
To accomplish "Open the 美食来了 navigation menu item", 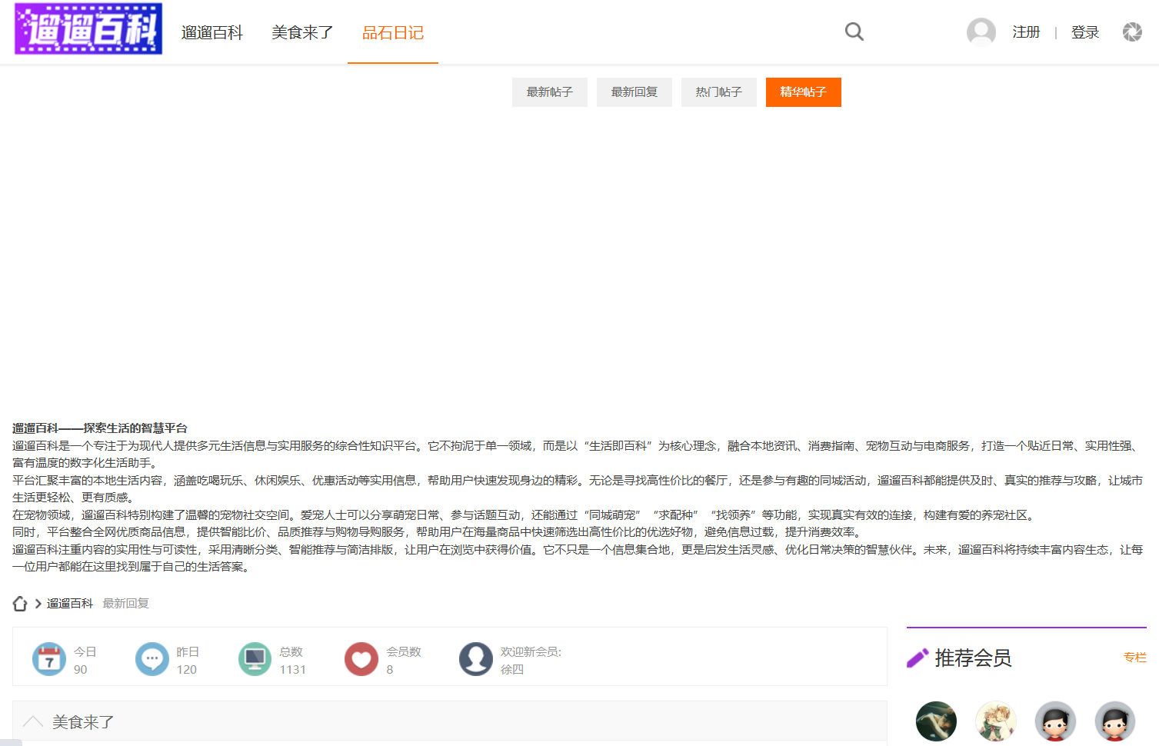I will [x=302, y=32].
